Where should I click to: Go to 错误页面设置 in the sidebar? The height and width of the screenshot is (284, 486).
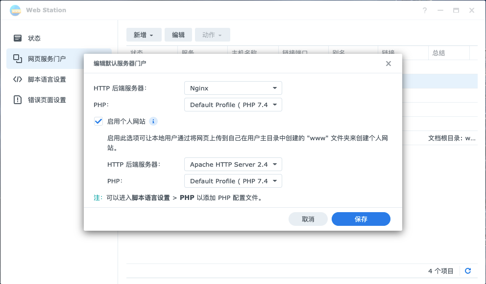[47, 100]
